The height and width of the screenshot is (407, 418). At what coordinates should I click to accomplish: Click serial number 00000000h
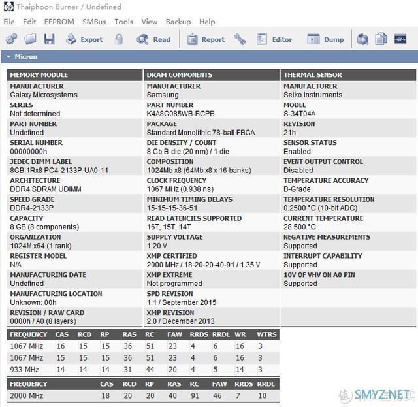29,151
